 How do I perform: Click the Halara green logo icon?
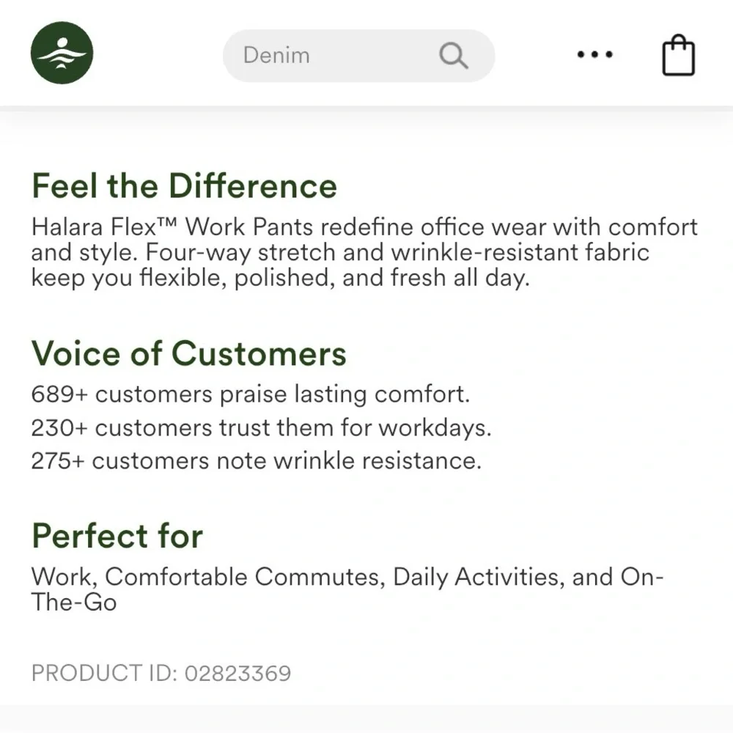coord(62,54)
